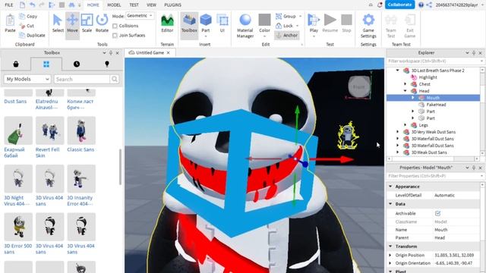
Task: Select FakeHead in the Explorer
Action: tap(436, 105)
